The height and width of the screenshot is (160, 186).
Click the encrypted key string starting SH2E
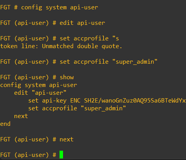click(135, 101)
